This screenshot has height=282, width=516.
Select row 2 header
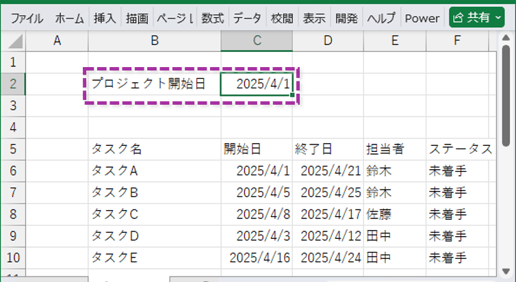click(13, 84)
